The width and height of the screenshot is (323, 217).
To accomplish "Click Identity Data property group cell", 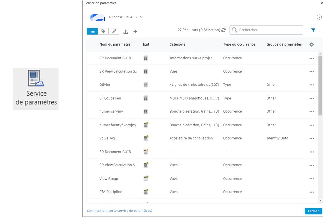I will point(277,138).
